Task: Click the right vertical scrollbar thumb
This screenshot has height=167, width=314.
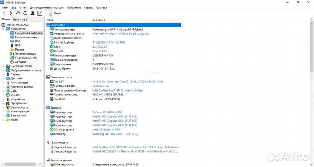Action: click(x=311, y=47)
